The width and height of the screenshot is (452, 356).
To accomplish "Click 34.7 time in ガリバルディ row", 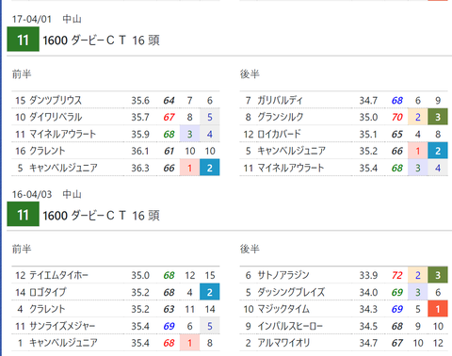I will [x=368, y=101].
